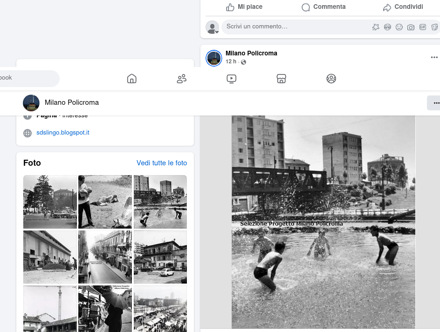Visit sdslingo.blogspot.it link

(63, 133)
